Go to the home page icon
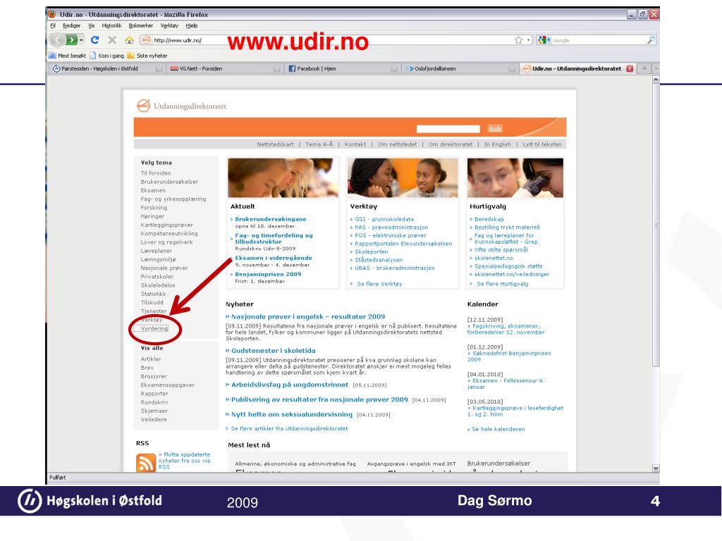Image resolution: width=722 pixels, height=541 pixels. pyautogui.click(x=130, y=40)
